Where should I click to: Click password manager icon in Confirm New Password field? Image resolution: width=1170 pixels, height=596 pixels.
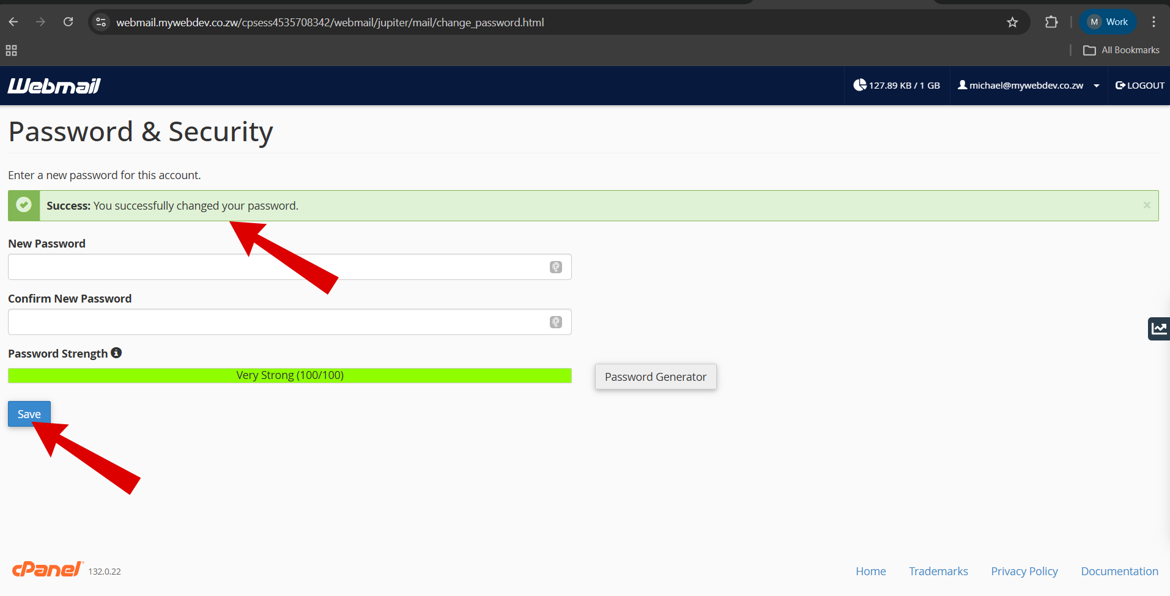point(555,322)
